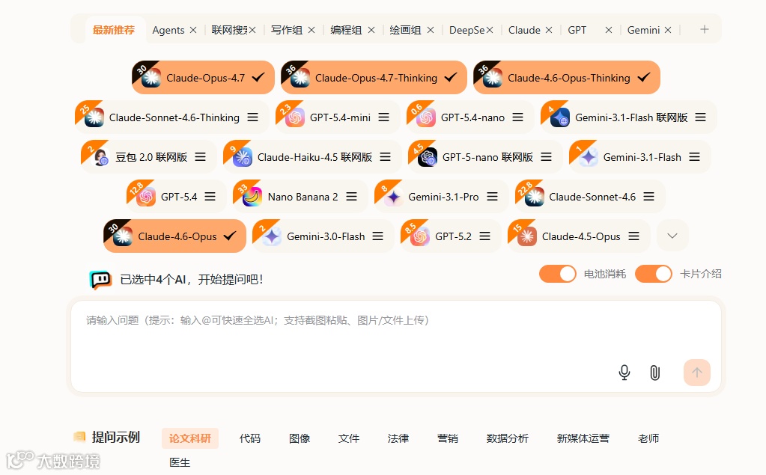Select the 新媒体运营 example category
Image resolution: width=766 pixels, height=475 pixels.
583,438
